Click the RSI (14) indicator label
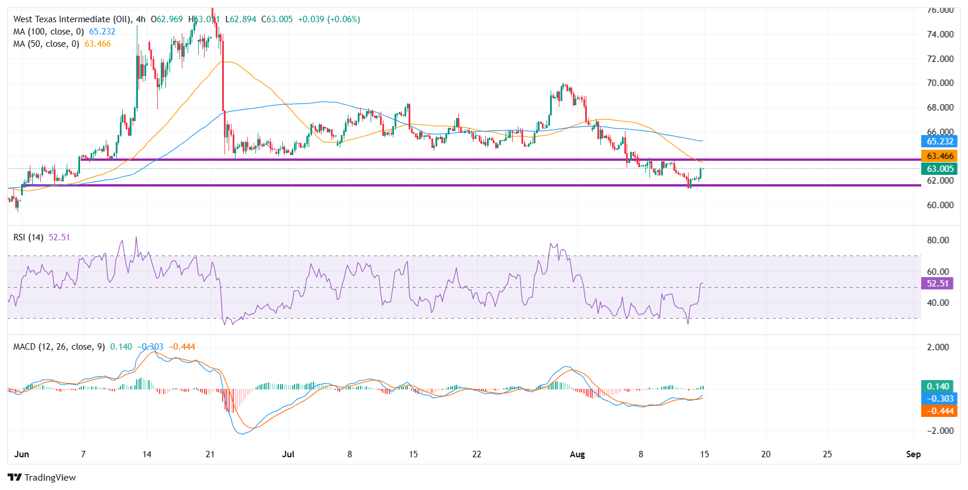The image size is (968, 490). tap(28, 237)
